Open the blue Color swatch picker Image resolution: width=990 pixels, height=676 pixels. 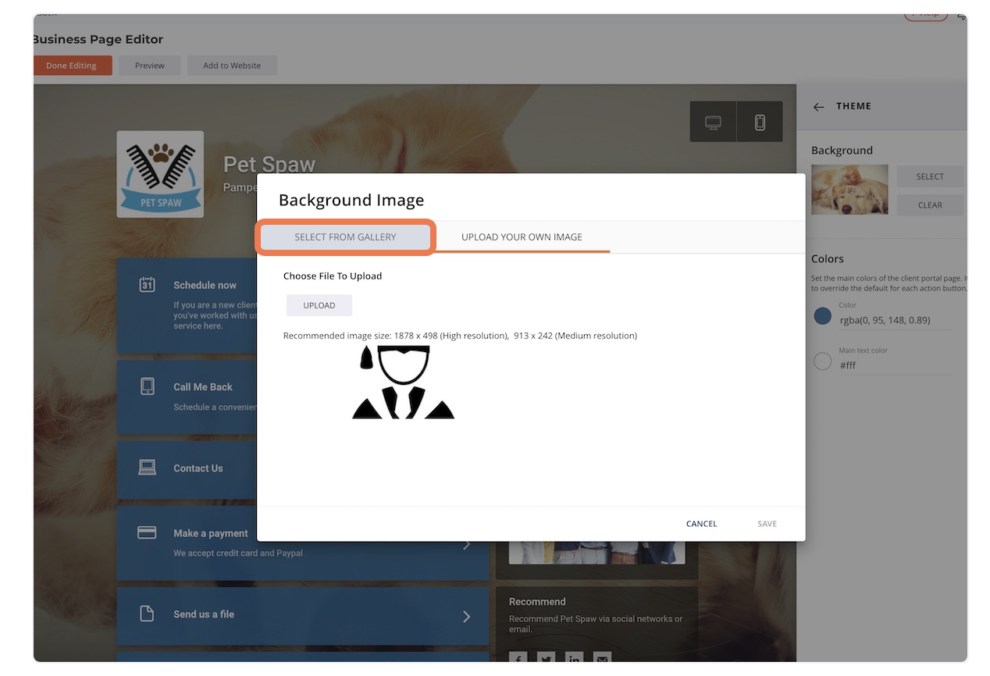click(x=822, y=316)
